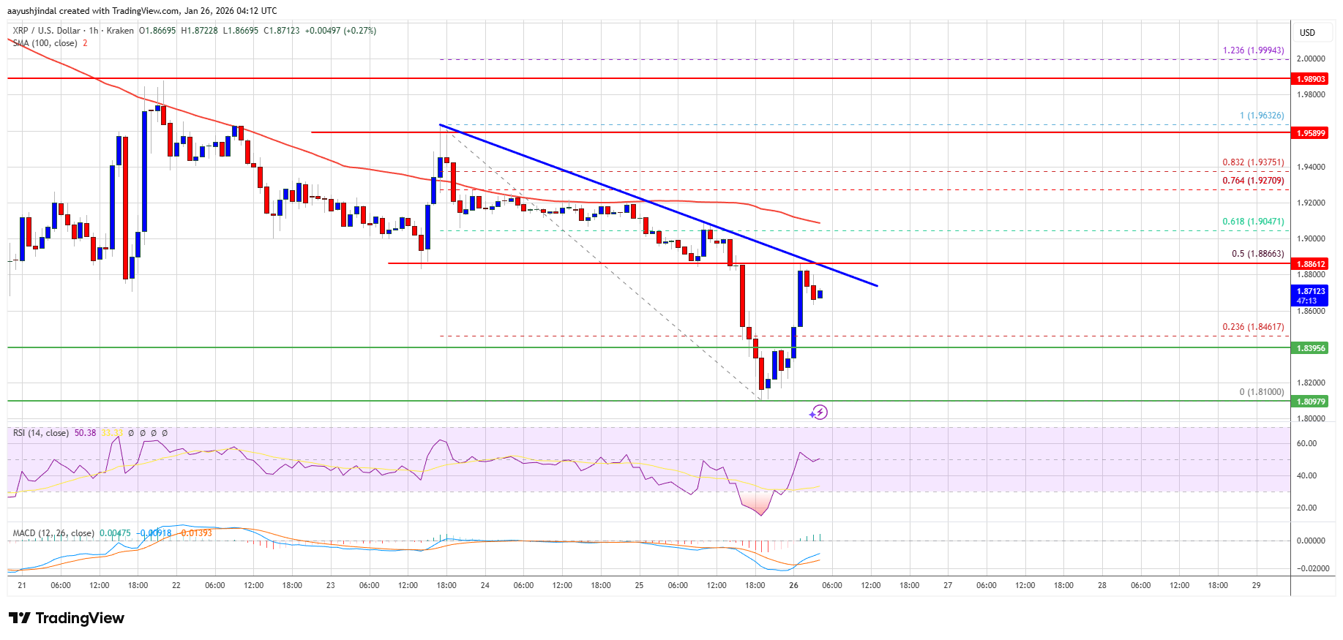Click the 22 date marker on time axis
The image size is (1343, 640).
tap(176, 585)
